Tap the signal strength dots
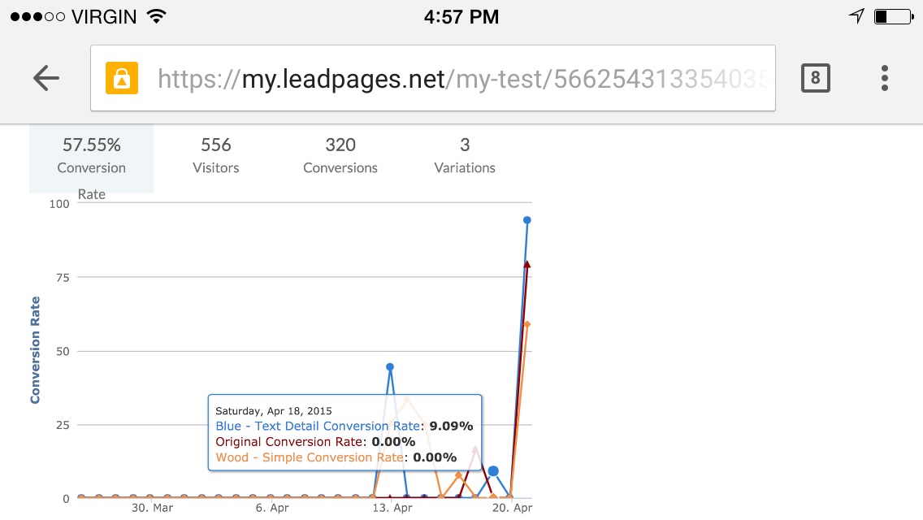Viewport: 923px width, 520px height. pos(37,16)
